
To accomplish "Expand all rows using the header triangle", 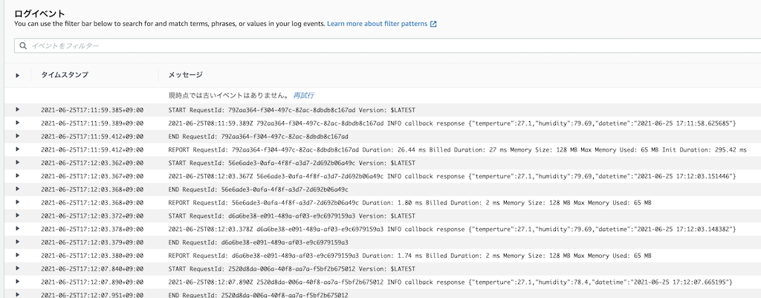I will coord(18,75).
